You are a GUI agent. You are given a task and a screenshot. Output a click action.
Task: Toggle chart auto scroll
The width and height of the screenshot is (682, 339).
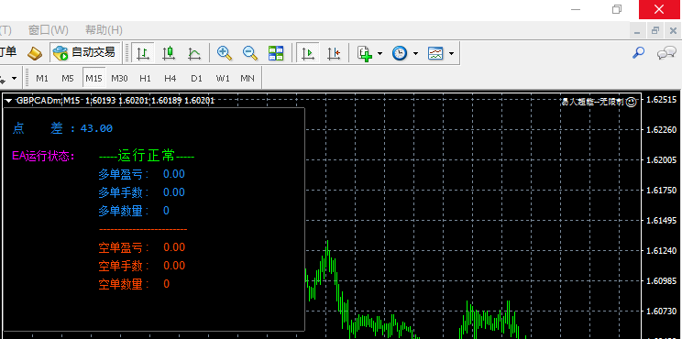point(308,53)
